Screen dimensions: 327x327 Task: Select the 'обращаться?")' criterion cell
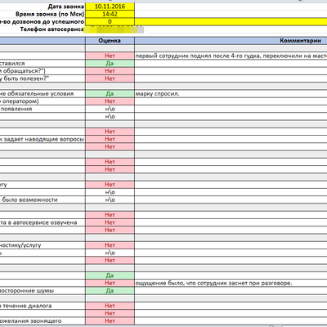[43, 71]
